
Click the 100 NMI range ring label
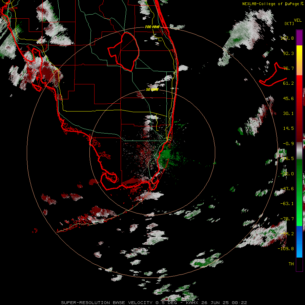(152, 27)
